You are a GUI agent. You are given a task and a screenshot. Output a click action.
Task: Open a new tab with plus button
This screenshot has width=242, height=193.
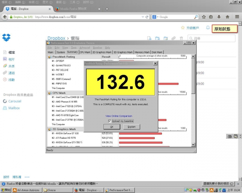pos(107,9)
